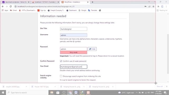
Task: Click the taskbar search box
Action: [27, 93]
